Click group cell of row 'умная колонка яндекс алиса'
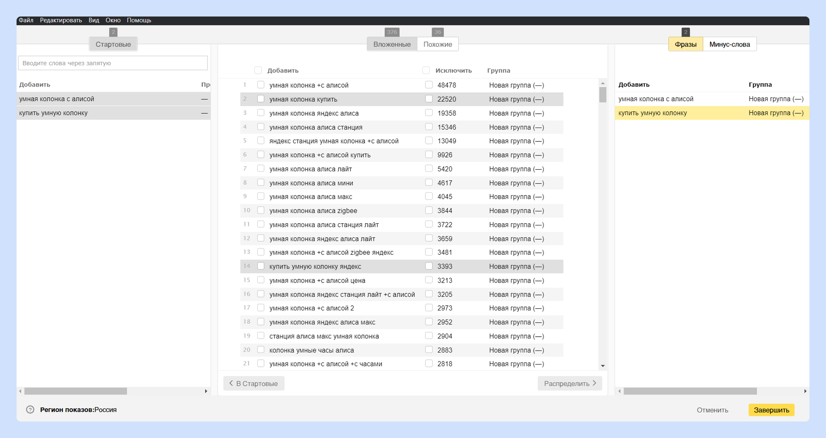The width and height of the screenshot is (826, 438). point(516,113)
